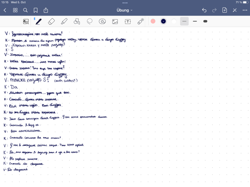Image resolution: width=250 pixels, height=187 pixels.
Task: Select the Highlighter tool
Action: pyautogui.click(x=64, y=22)
